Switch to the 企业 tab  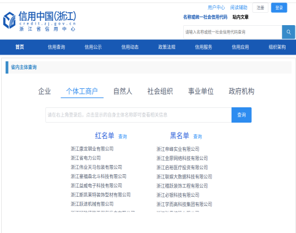(x=44, y=91)
